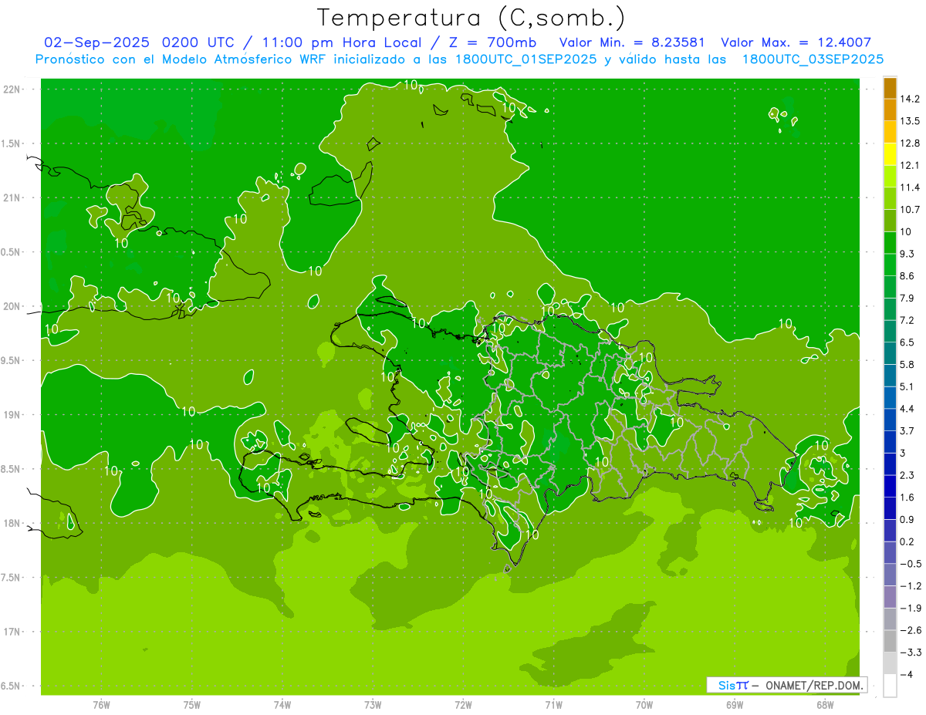
Task: Click the yellow swatch between 12.1 and 12.8
Action: (x=890, y=154)
